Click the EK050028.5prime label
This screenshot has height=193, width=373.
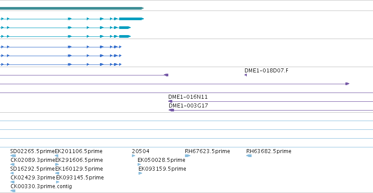point(162,160)
